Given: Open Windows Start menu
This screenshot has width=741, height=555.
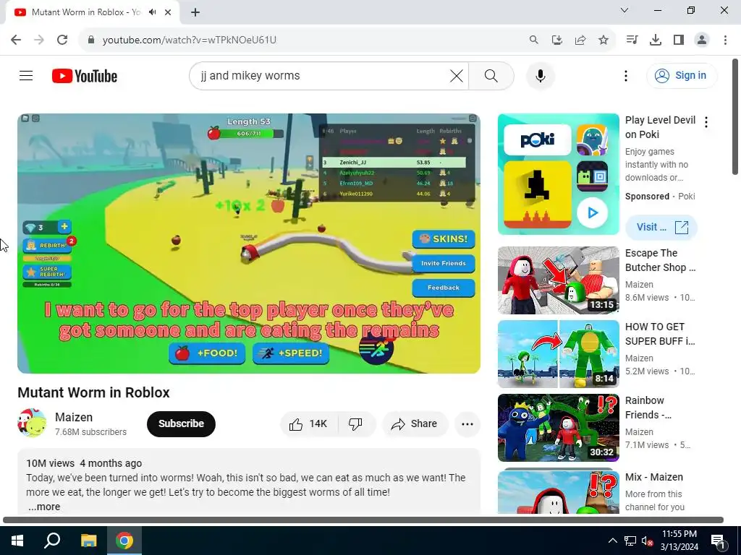Looking at the screenshot, I should pyautogui.click(x=17, y=541).
